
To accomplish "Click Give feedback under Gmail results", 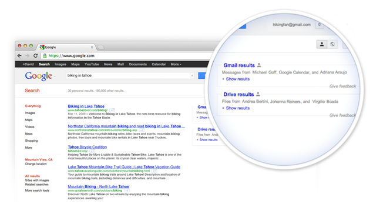I will pos(342,86).
